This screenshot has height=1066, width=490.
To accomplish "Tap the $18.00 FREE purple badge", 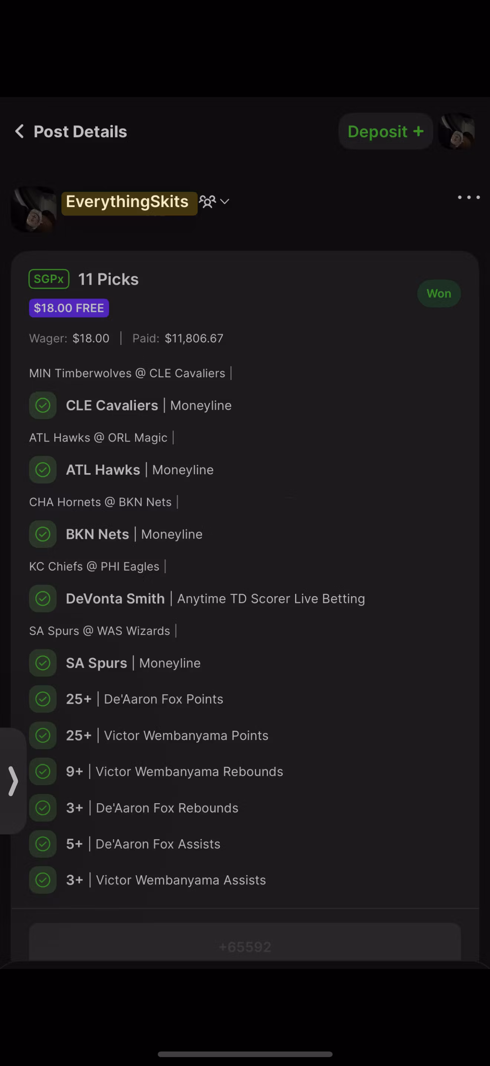I will 69,307.
